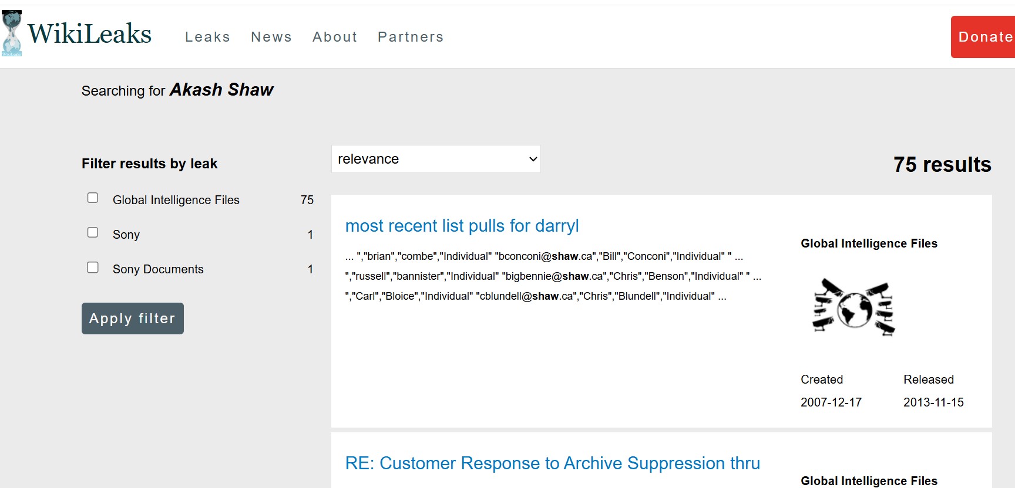Open the relevance sort dropdown
1015x488 pixels.
coord(435,159)
